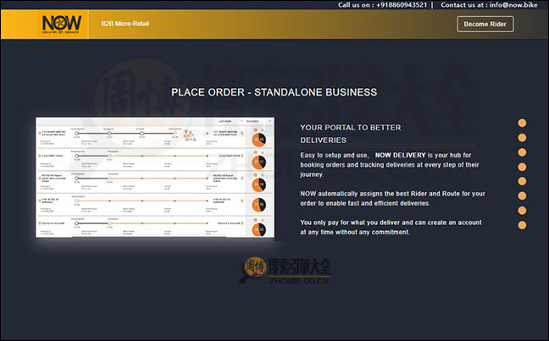This screenshot has width=549, height=341.
Task: Click the info@now.bike email address
Action: point(513,5)
